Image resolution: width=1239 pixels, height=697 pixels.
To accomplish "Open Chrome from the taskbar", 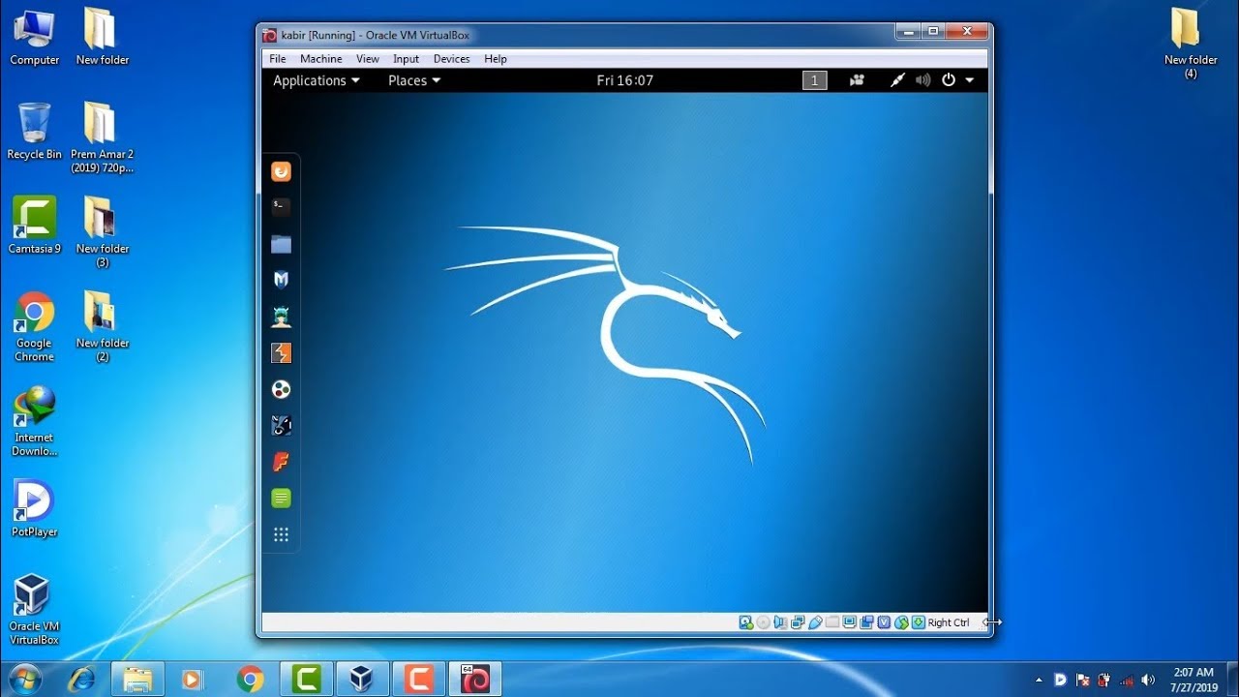I will (250, 680).
